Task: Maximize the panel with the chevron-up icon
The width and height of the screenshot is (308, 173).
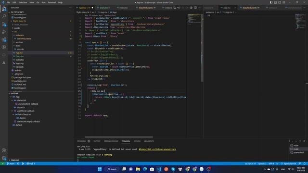Action: (x=300, y=141)
